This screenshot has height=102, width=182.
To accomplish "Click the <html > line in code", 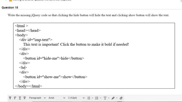I will [22, 26].
